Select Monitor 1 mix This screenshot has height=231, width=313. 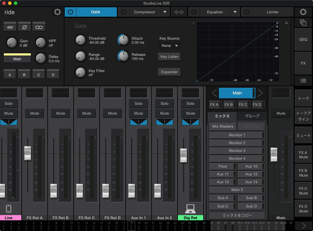pyautogui.click(x=237, y=135)
